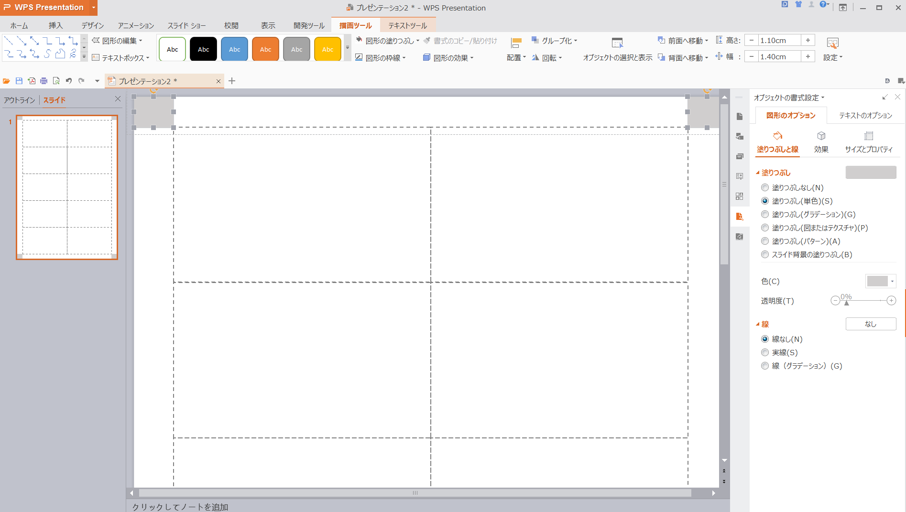Undo the last action

(69, 81)
